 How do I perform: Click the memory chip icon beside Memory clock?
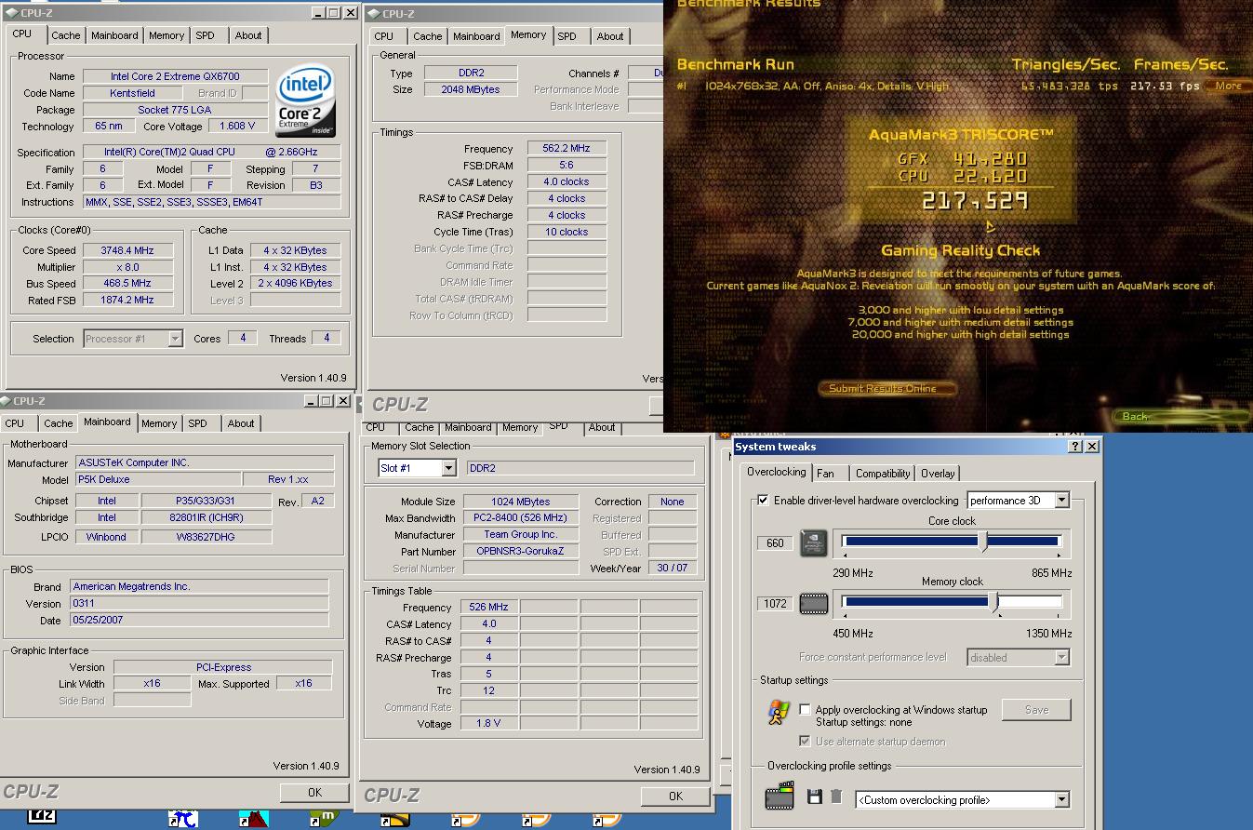point(814,604)
